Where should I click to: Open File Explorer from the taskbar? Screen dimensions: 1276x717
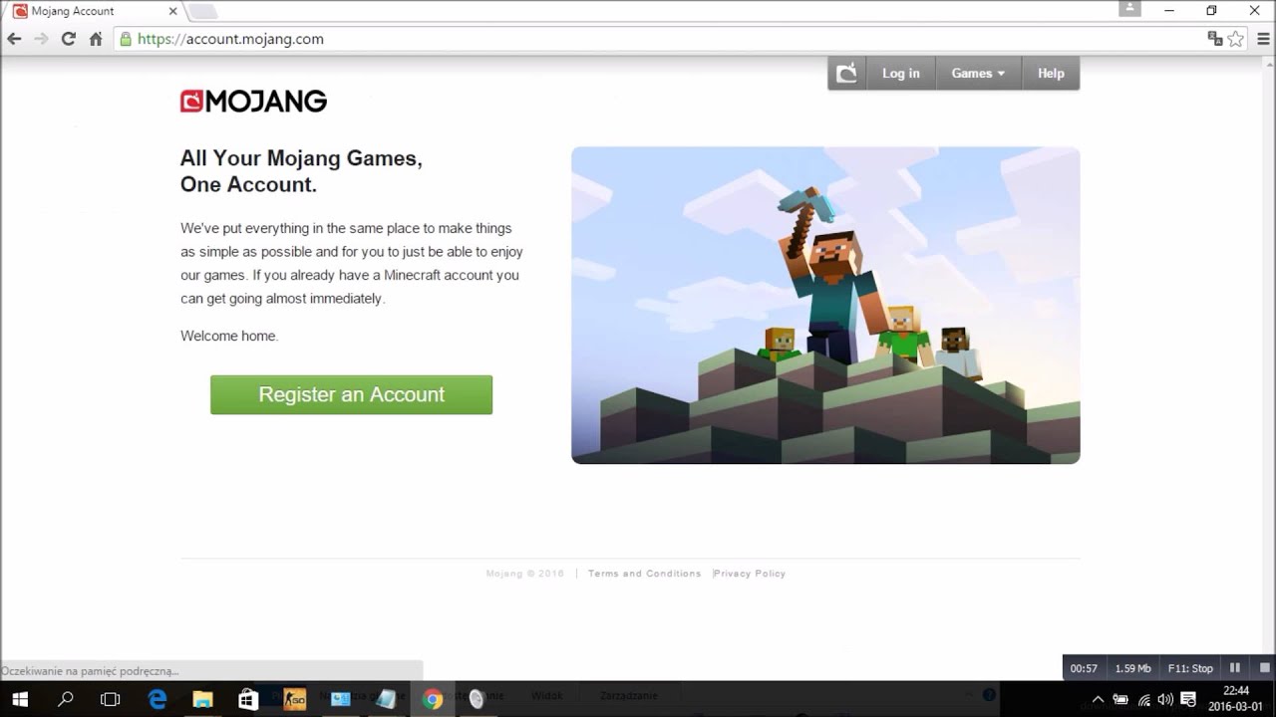click(x=202, y=699)
